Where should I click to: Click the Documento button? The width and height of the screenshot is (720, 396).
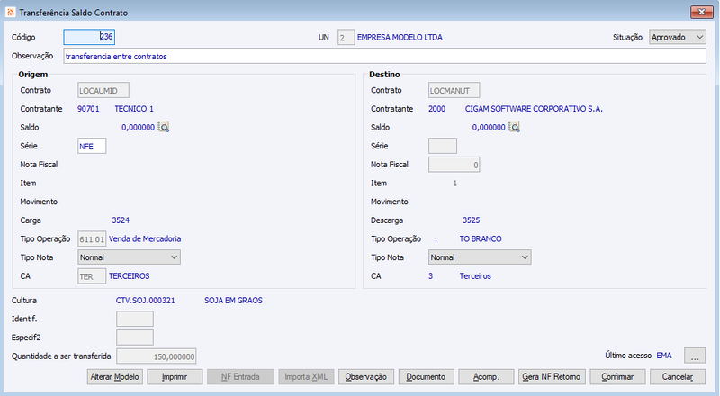coord(426,377)
